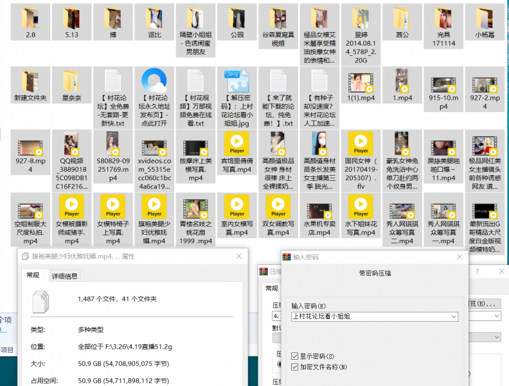509x386 pixels.
Task: Select the 5.13 folder icon
Action: tap(71, 19)
